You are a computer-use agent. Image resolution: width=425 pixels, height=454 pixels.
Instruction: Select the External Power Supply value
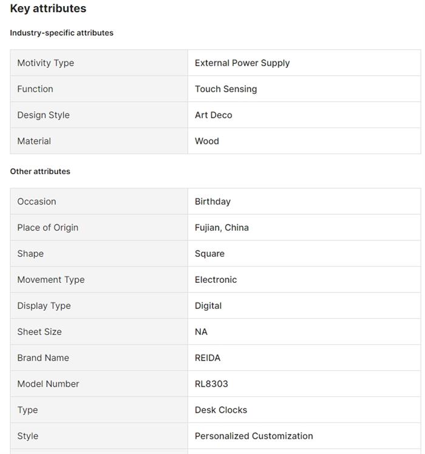point(242,63)
